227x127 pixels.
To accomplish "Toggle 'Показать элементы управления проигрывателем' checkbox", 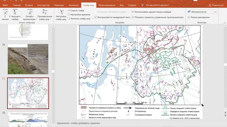I will (133, 17).
